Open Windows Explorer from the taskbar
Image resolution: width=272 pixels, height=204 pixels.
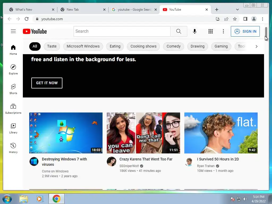(24, 199)
